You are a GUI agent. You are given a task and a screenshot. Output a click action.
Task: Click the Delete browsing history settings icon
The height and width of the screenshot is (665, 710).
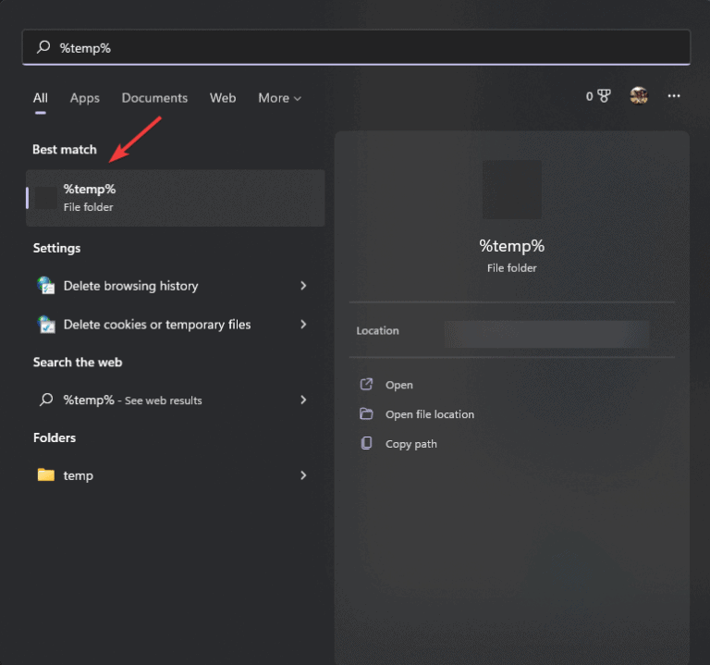tap(45, 286)
